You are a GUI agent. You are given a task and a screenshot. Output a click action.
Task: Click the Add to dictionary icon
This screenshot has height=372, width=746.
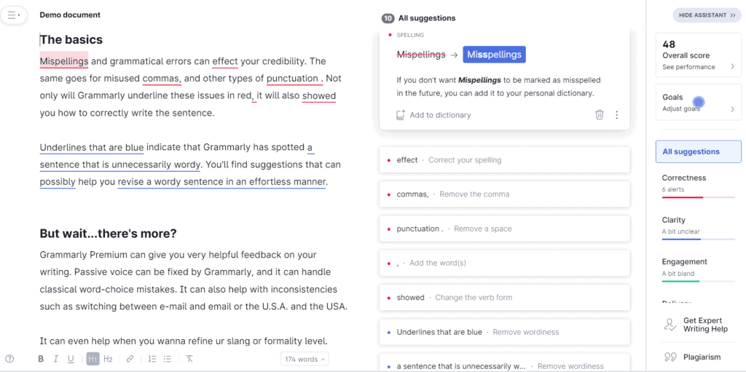401,114
